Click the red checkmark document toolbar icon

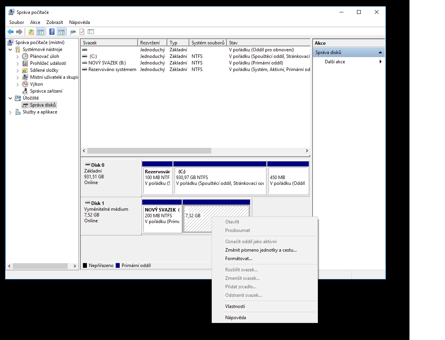(82, 32)
